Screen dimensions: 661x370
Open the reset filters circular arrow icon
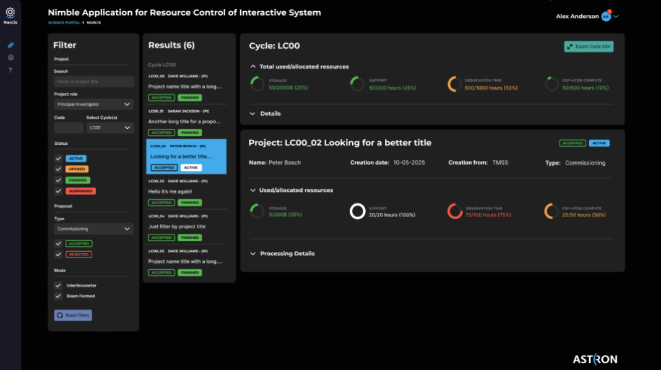click(61, 315)
